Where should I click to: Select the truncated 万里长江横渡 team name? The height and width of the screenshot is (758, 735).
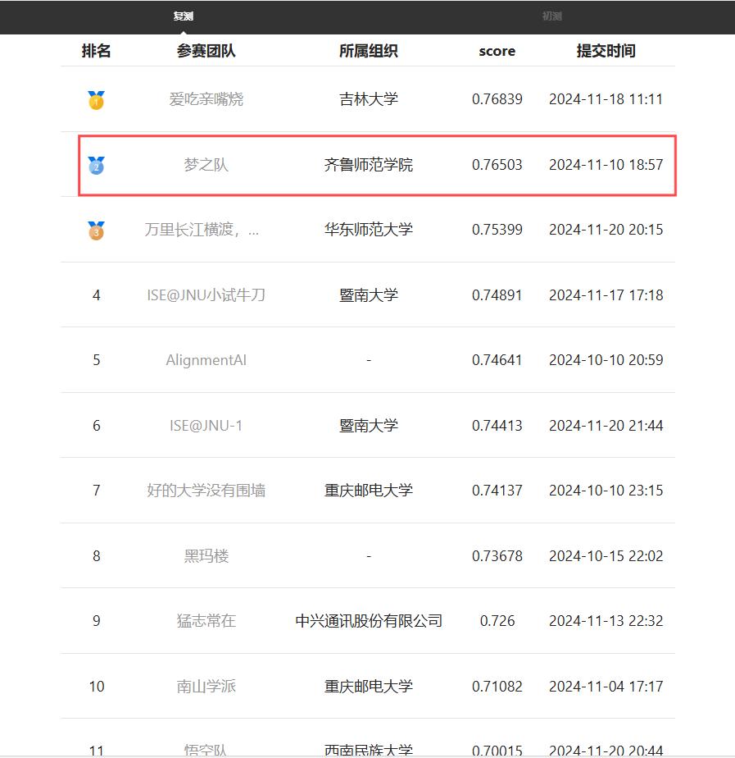(202, 231)
